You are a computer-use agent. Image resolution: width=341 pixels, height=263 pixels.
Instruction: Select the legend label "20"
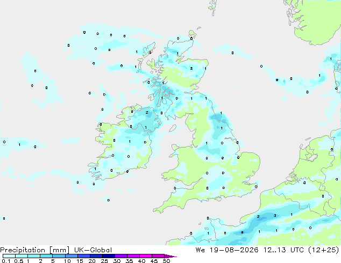tap(92, 261)
